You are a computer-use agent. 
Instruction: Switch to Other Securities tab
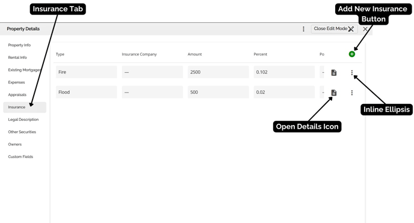pos(22,132)
